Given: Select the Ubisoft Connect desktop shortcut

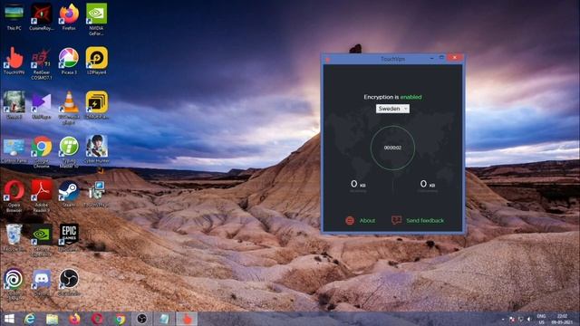Looking at the screenshot, I should [14, 284].
